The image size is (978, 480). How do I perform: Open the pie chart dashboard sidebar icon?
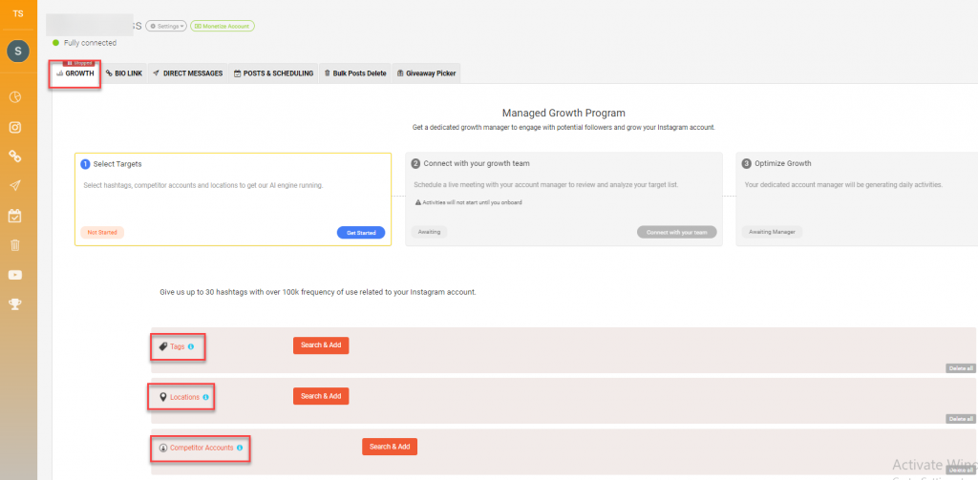(15, 96)
